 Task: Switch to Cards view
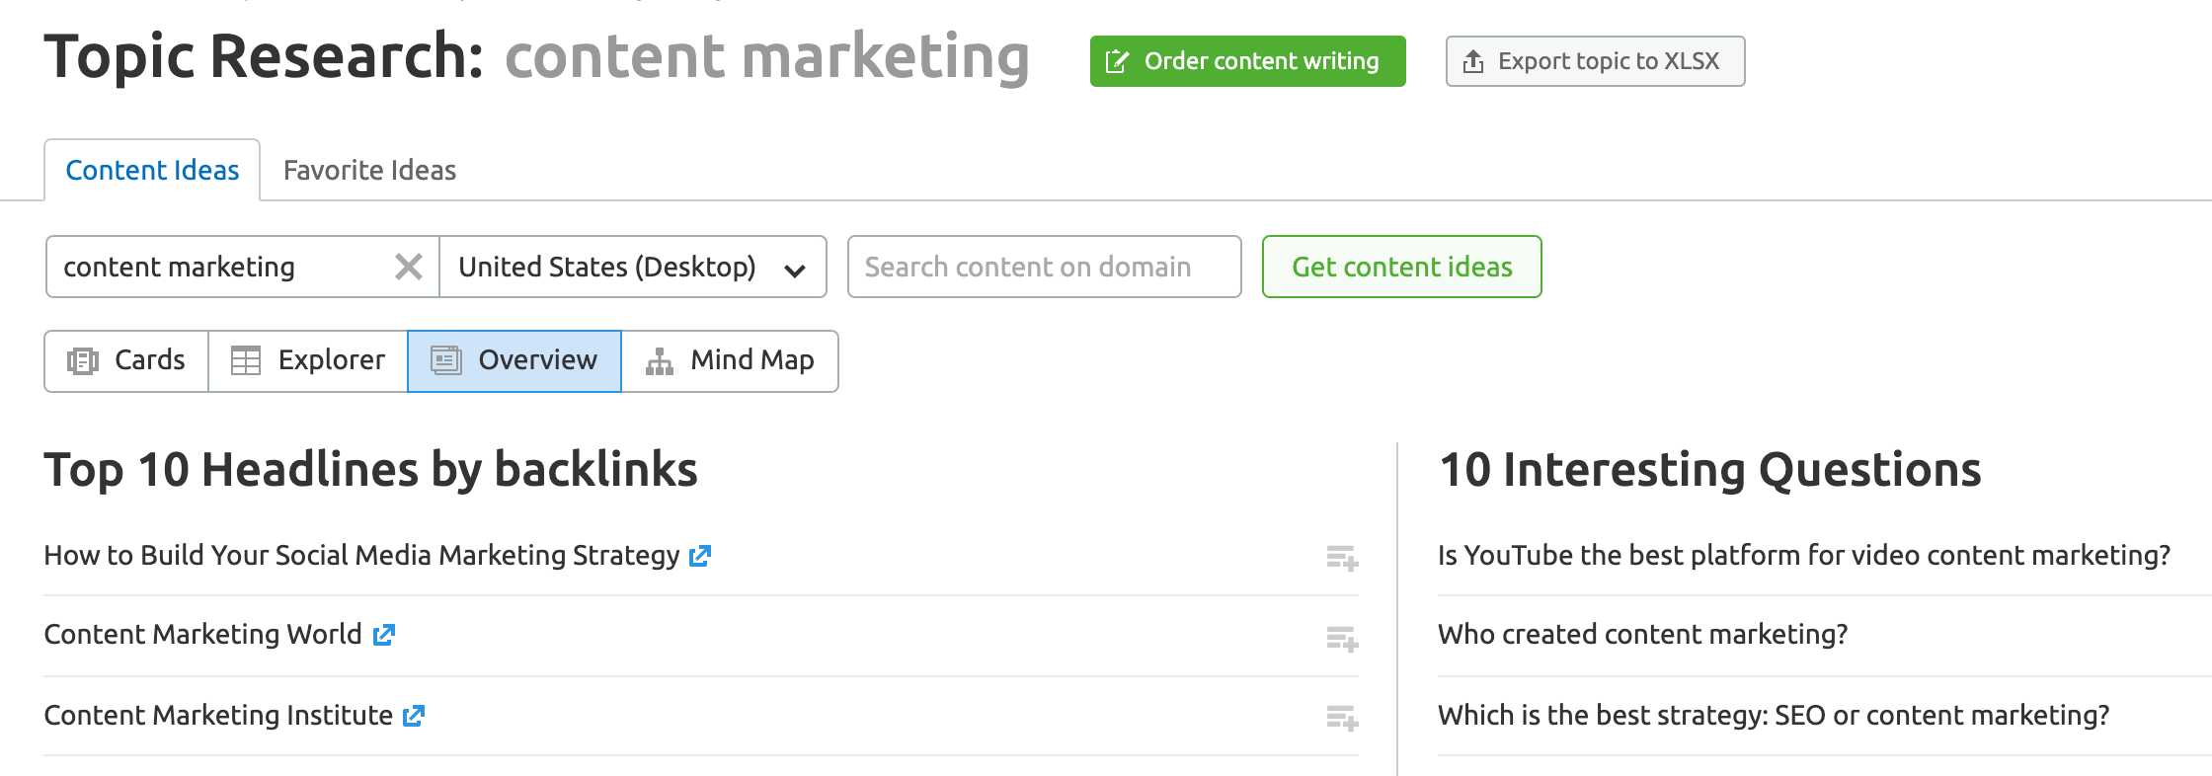126,360
